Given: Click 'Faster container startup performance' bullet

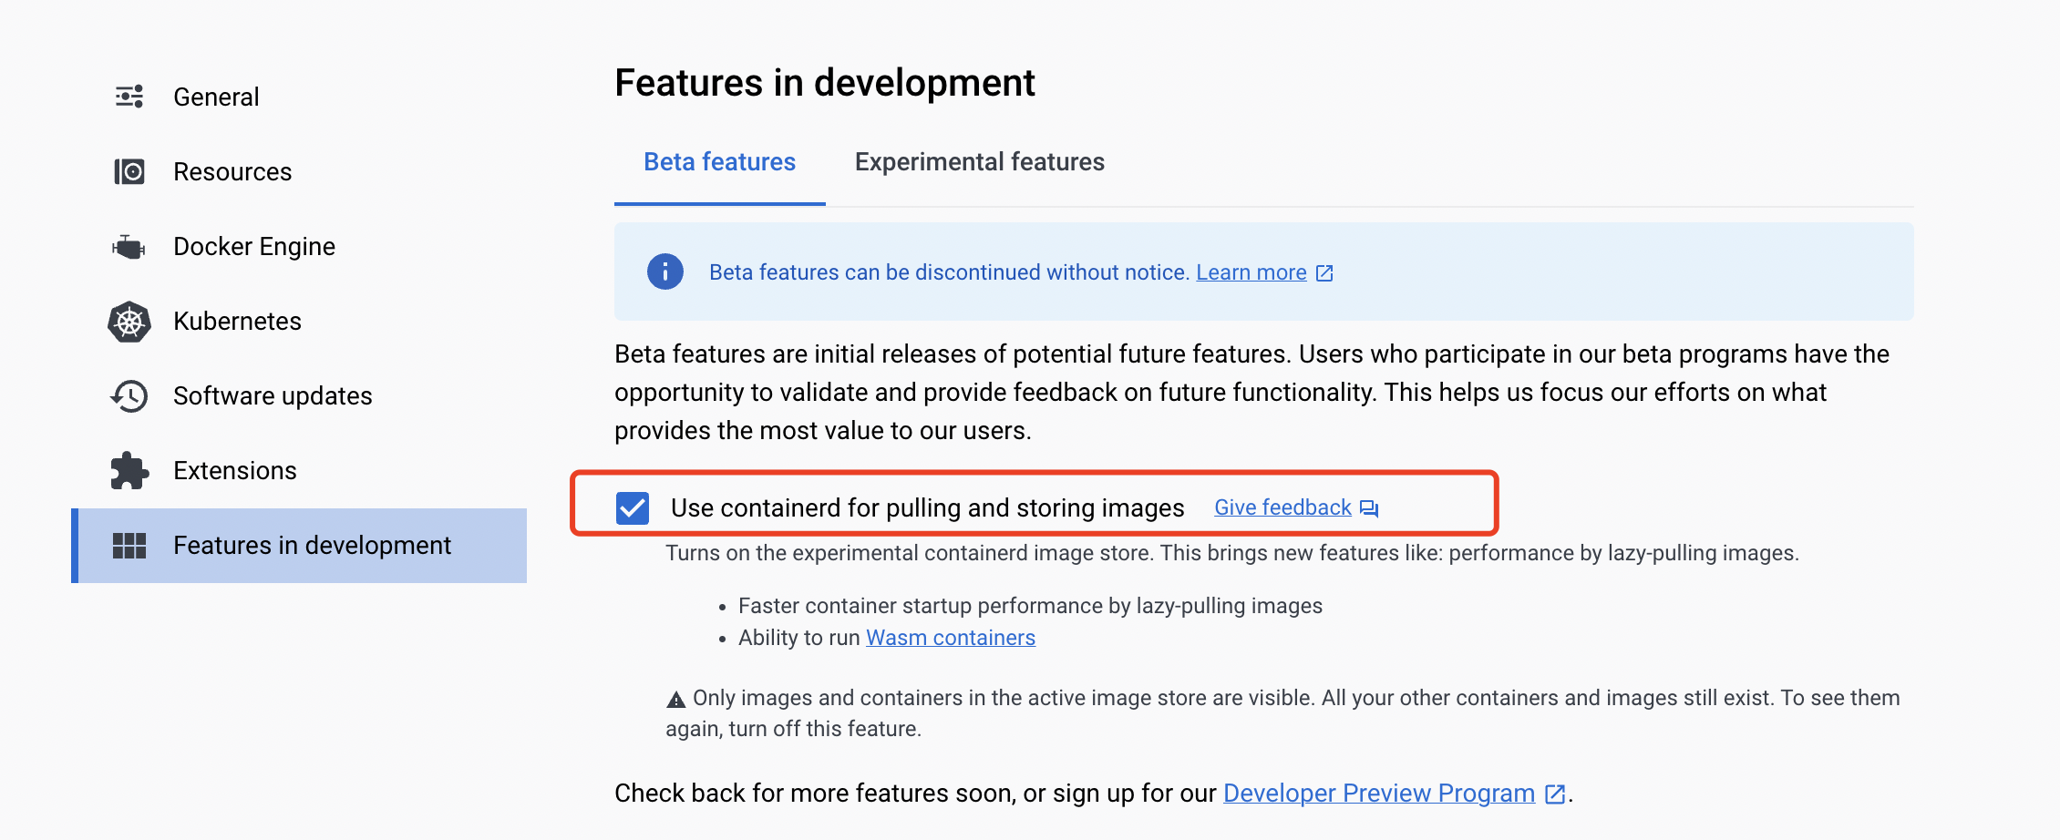Looking at the screenshot, I should click(1030, 606).
